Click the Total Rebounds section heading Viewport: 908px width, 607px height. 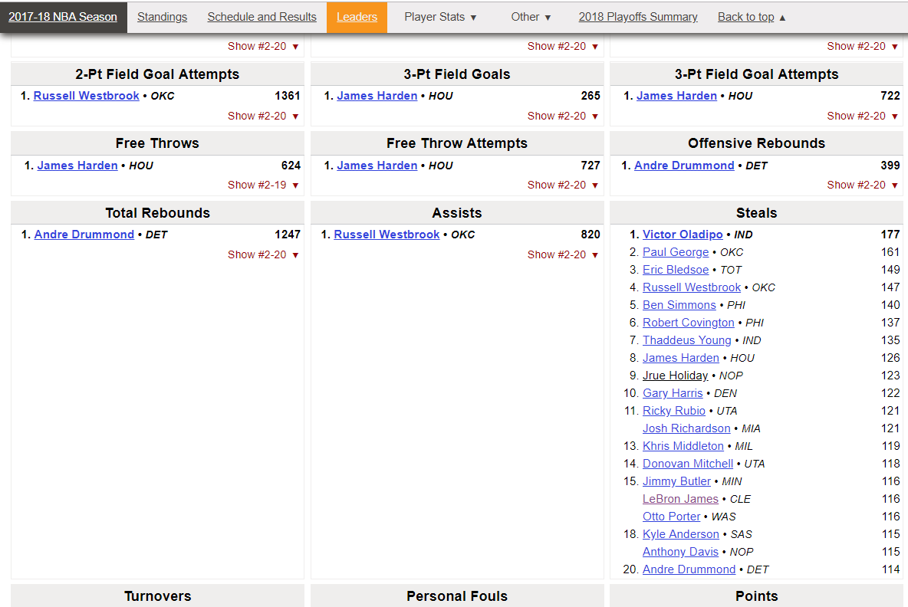(157, 213)
